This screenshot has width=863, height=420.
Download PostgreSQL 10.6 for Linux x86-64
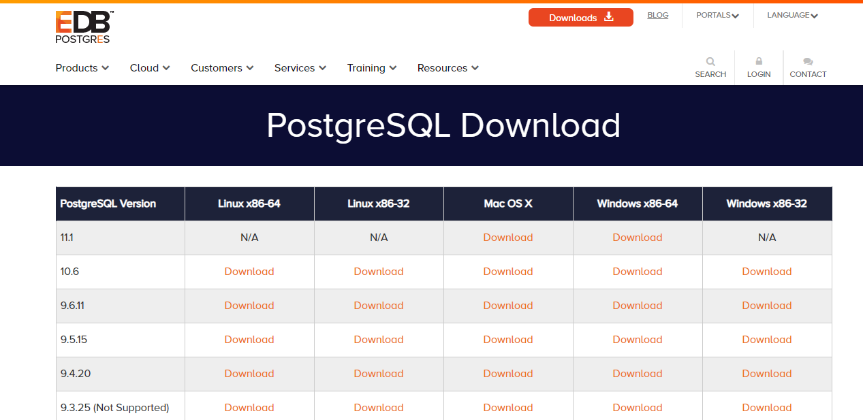pyautogui.click(x=249, y=271)
